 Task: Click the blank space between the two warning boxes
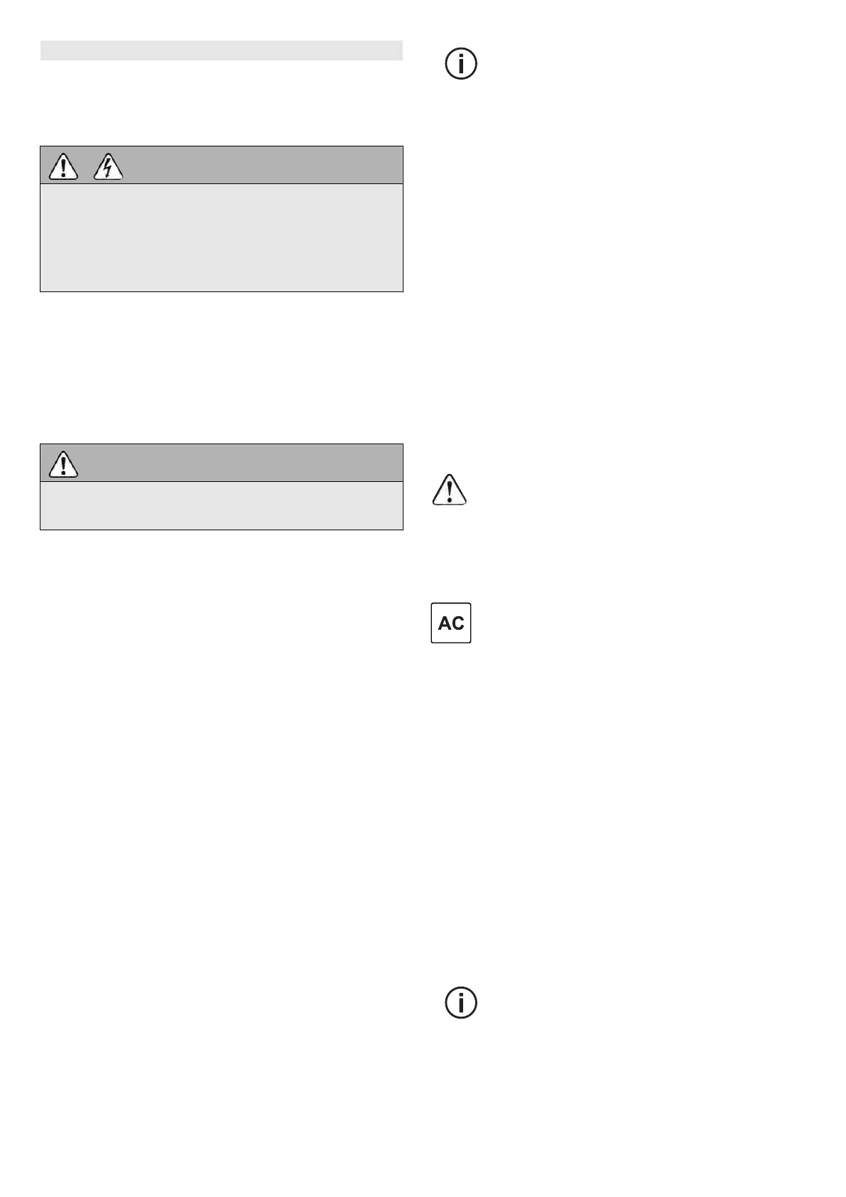[221, 367]
